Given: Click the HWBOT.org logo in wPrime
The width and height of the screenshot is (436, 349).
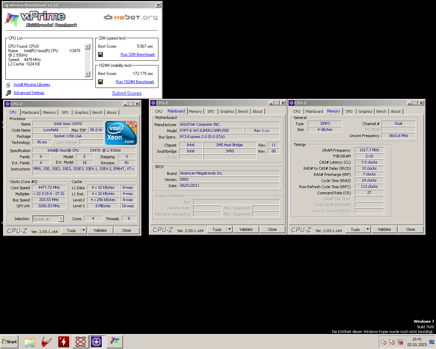Looking at the screenshot, I should [x=131, y=17].
